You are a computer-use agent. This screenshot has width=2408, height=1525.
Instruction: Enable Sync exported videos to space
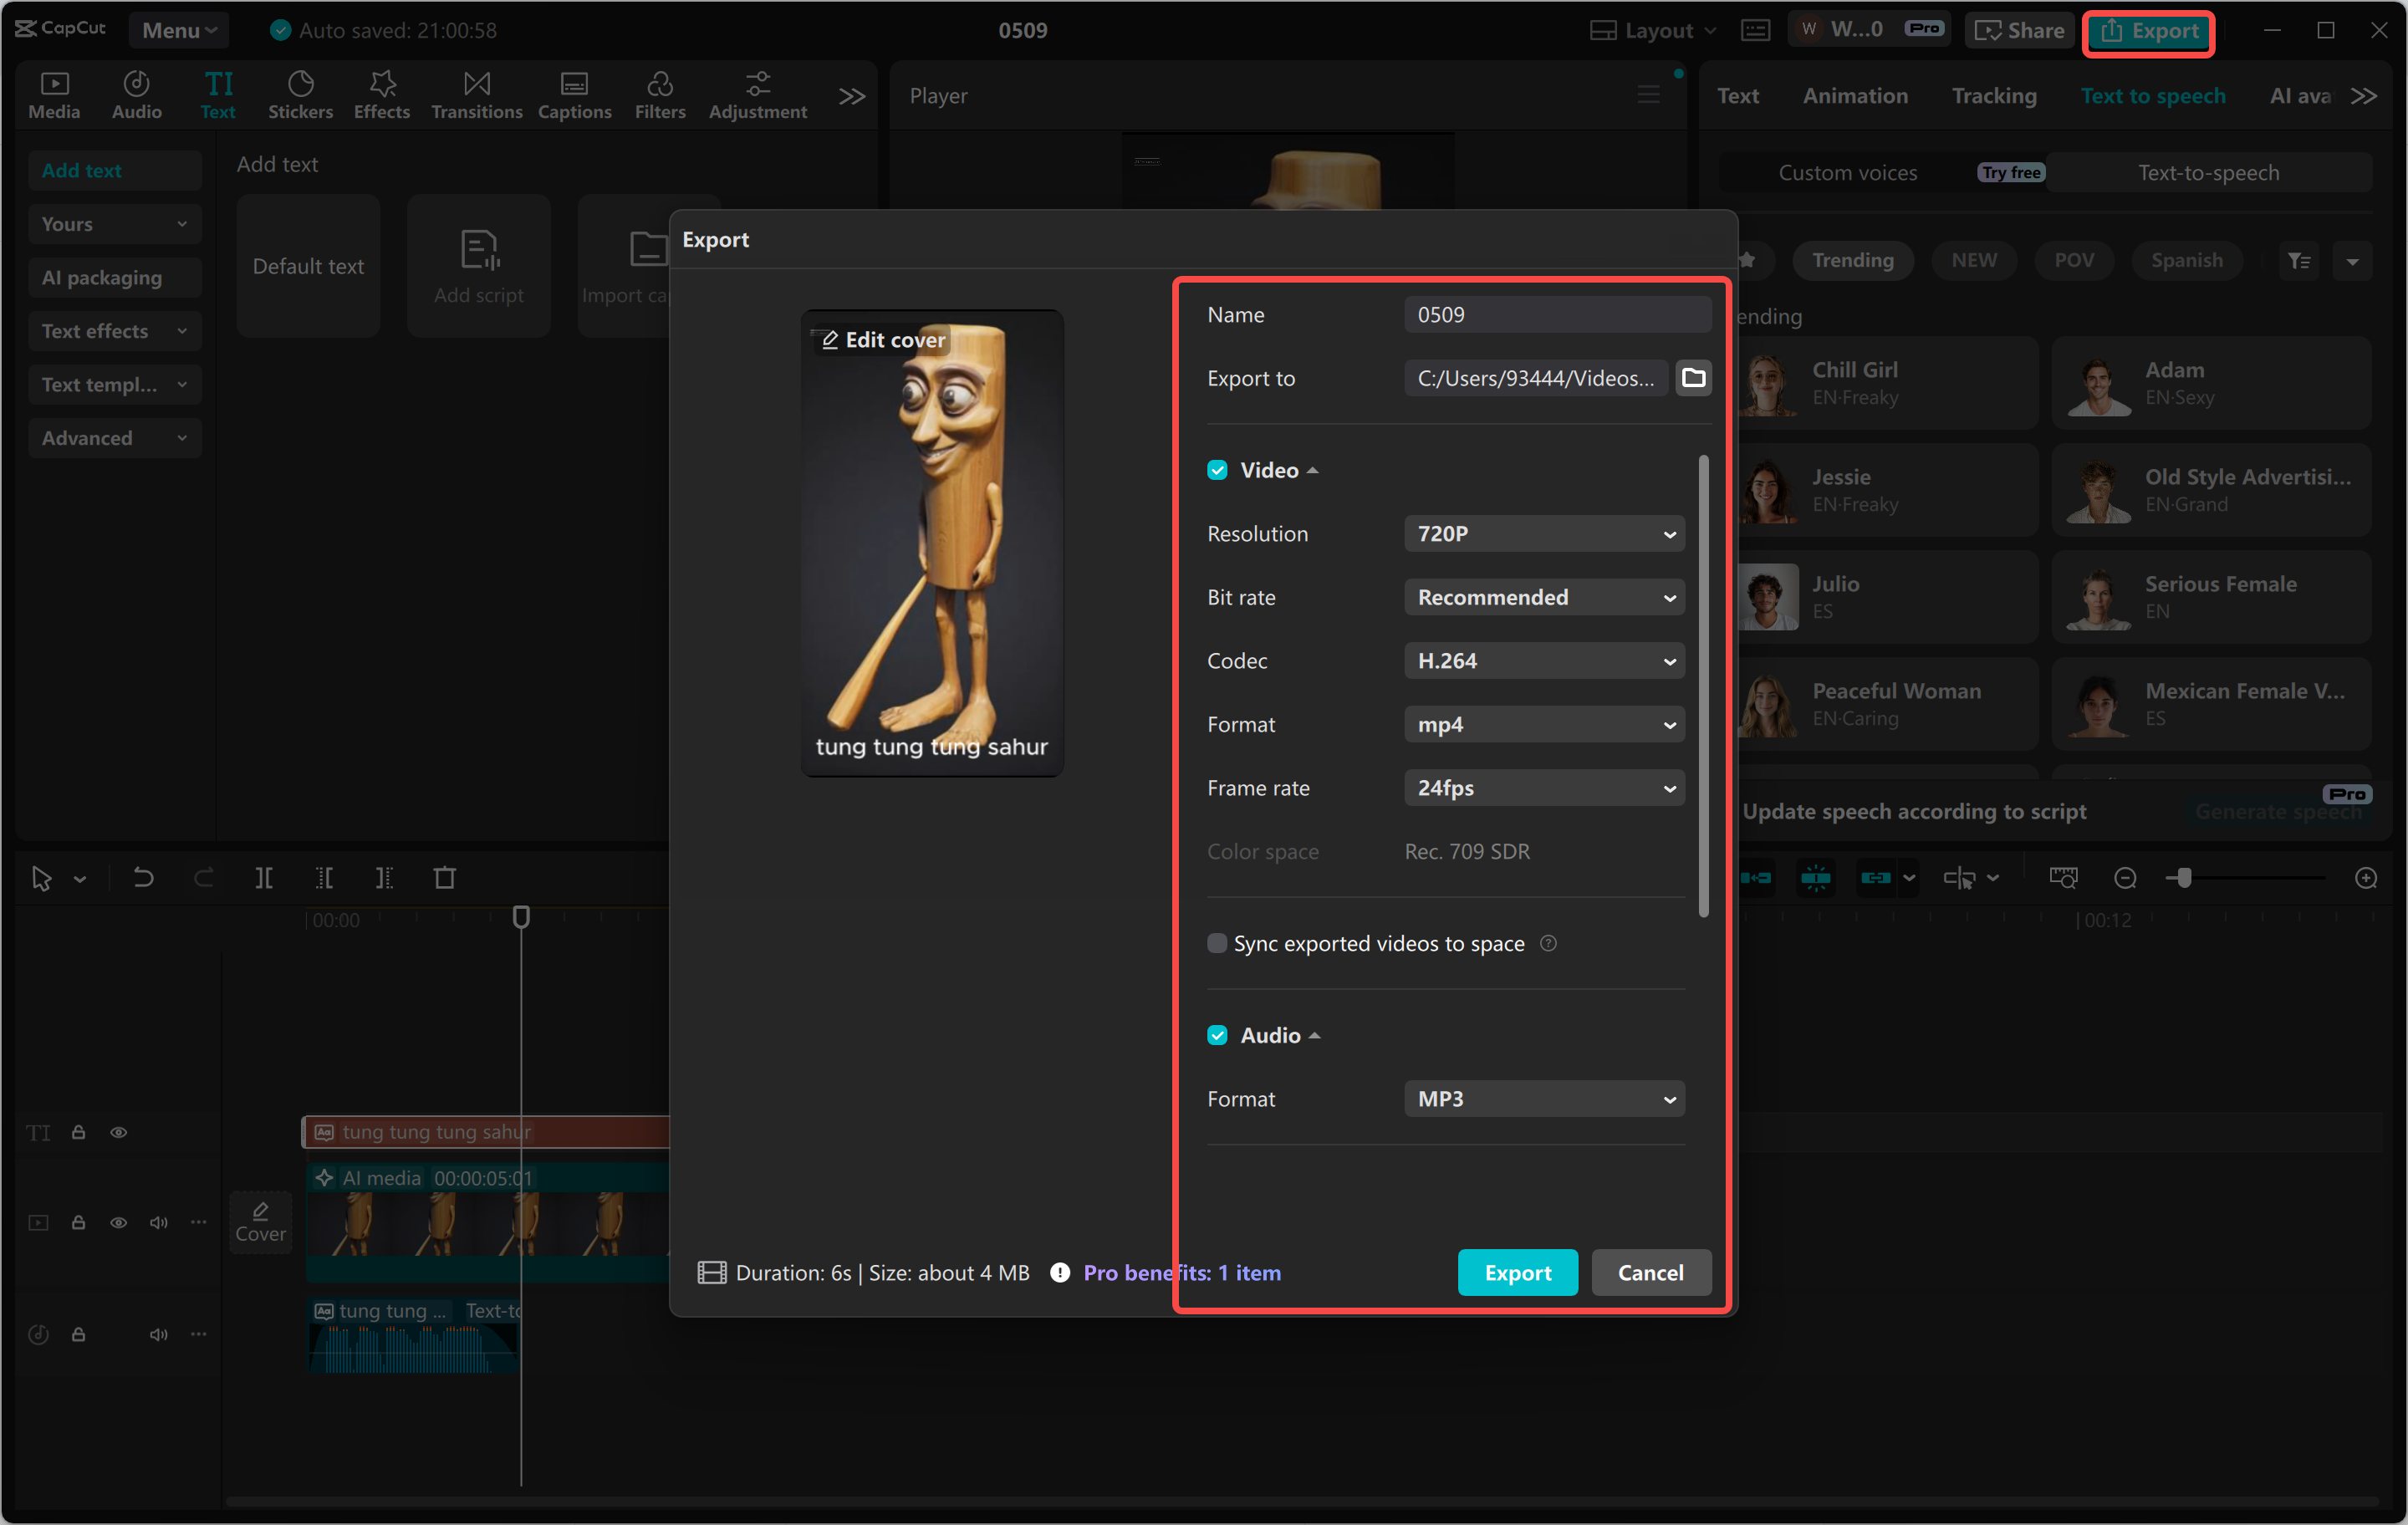coord(1217,942)
